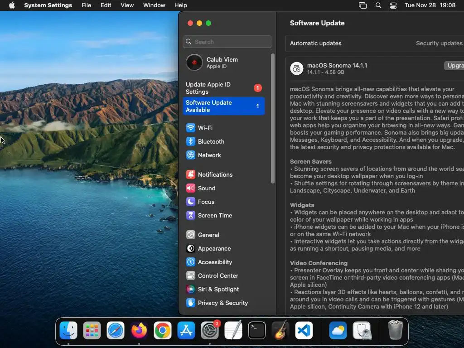Open Weather app from the Dock
The height and width of the screenshot is (348, 464).
coord(338,330)
